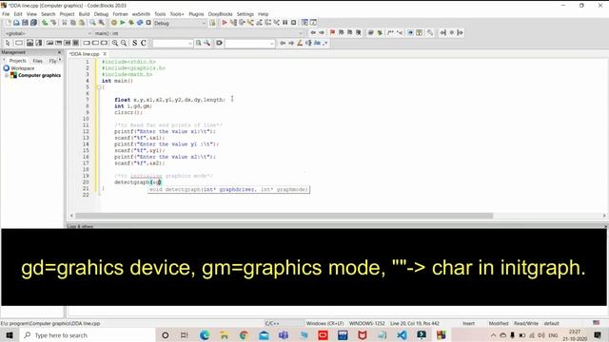Click the Toggle bookmark red flag icon
This screenshot has width=609, height=342.
pyautogui.click(x=332, y=33)
